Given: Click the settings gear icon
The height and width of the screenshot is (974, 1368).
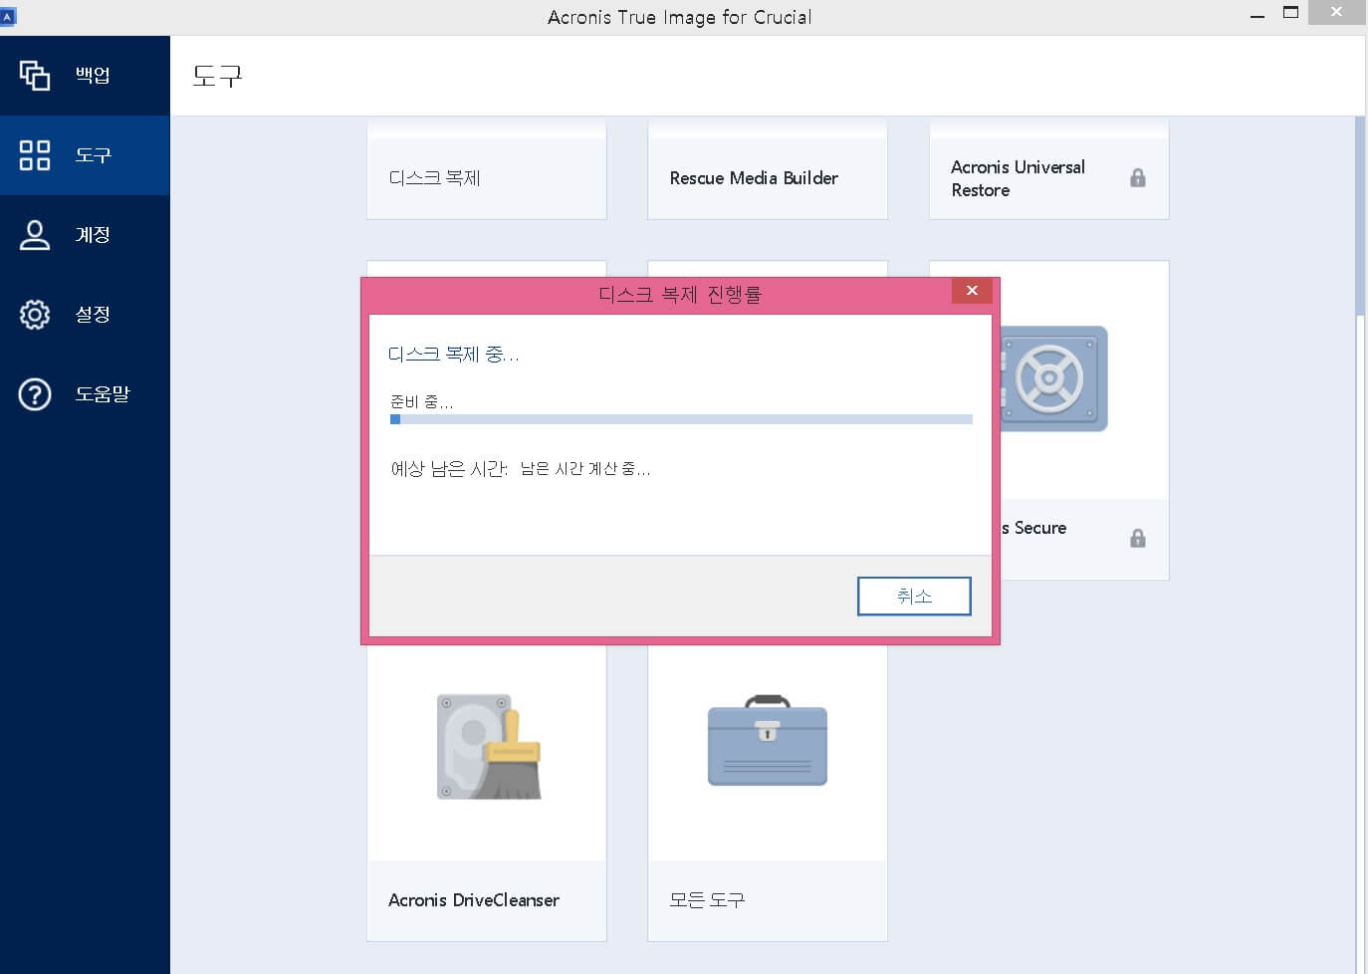Looking at the screenshot, I should 35,315.
